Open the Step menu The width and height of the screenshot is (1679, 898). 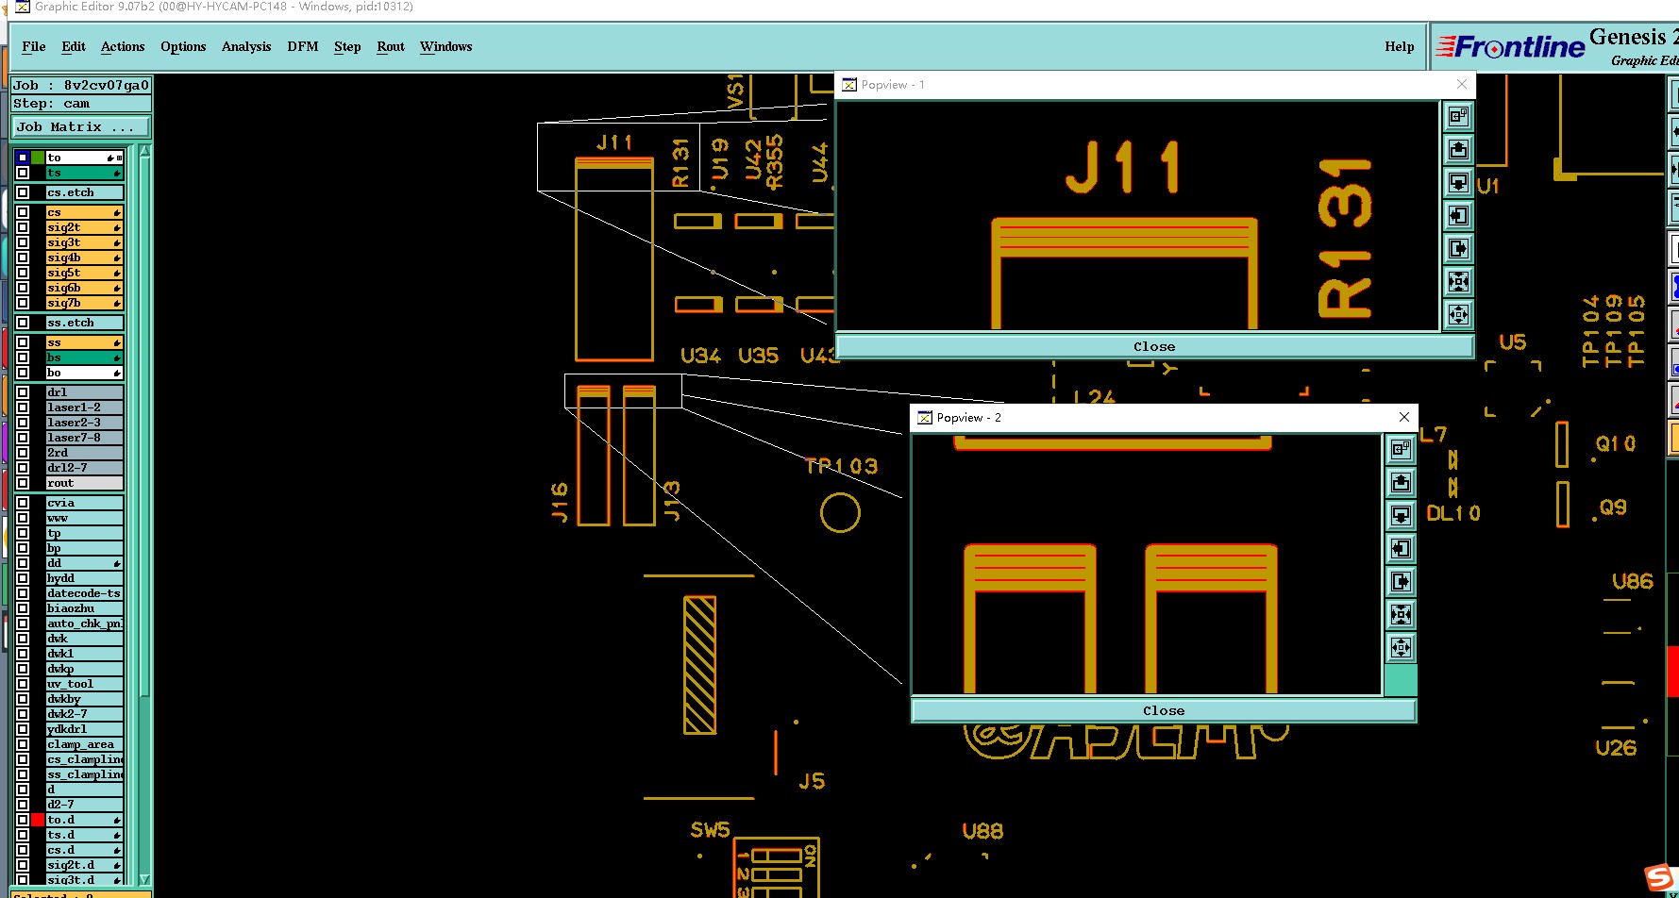pyautogui.click(x=347, y=46)
